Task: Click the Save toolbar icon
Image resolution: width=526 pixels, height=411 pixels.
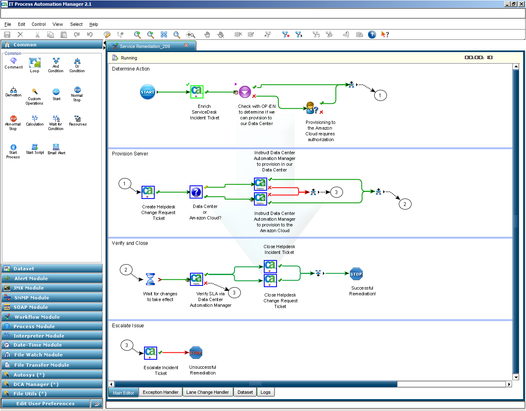Action: click(7, 35)
